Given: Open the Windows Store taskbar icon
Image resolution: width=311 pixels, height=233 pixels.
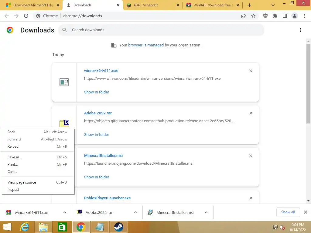Looking at the screenshot, I should (x=62, y=227).
